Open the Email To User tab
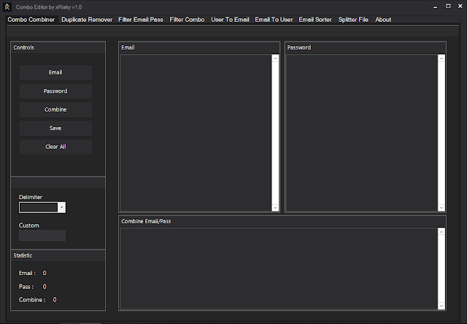The width and height of the screenshot is (467, 324). click(274, 20)
